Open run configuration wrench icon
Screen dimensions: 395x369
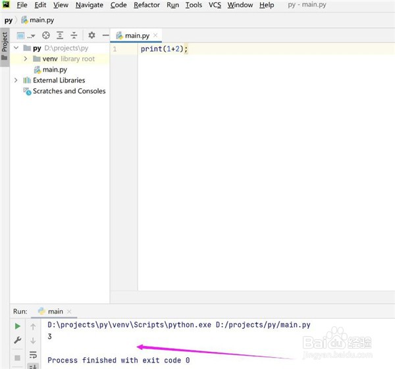17,340
